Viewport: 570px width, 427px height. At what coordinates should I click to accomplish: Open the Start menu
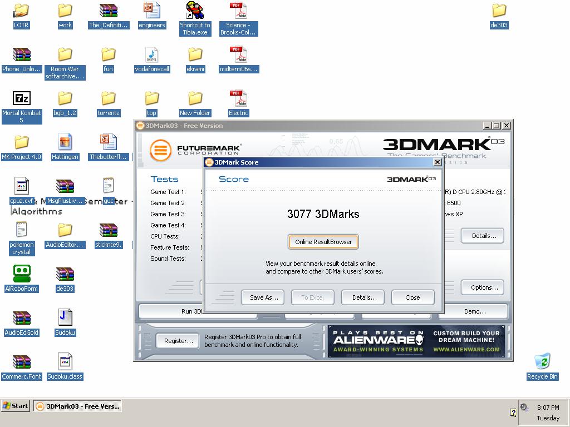click(15, 406)
